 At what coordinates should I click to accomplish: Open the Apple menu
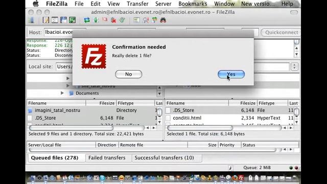click(36, 4)
